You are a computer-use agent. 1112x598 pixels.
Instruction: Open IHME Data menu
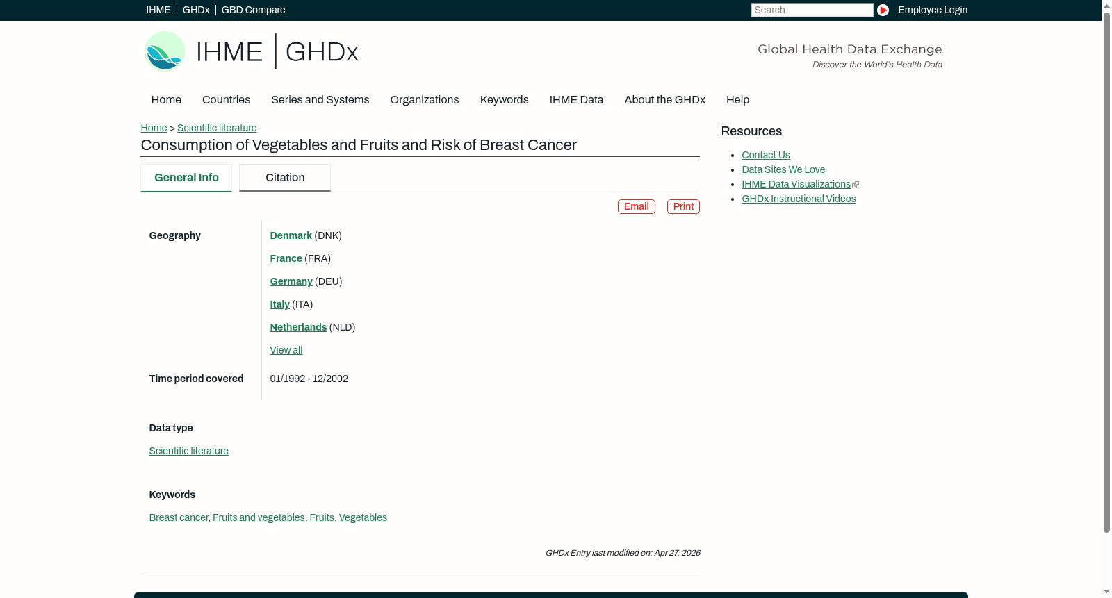pos(576,100)
